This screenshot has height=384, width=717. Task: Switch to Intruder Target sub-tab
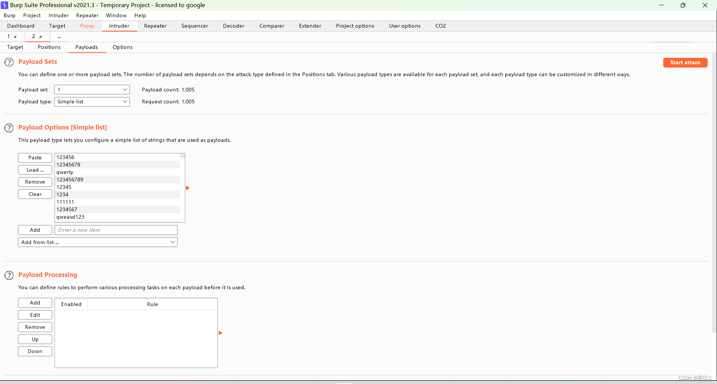pyautogui.click(x=15, y=47)
